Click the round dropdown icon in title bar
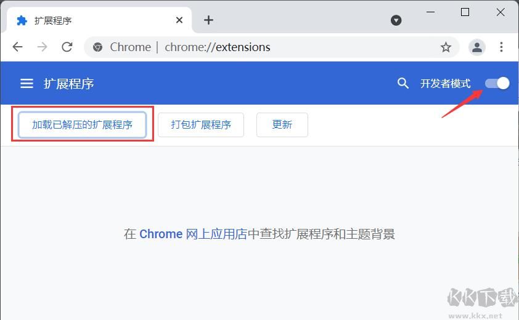 pos(396,20)
